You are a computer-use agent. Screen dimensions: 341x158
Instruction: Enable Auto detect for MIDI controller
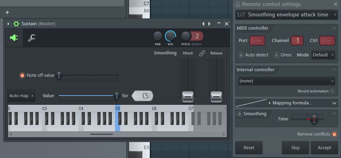241,55
